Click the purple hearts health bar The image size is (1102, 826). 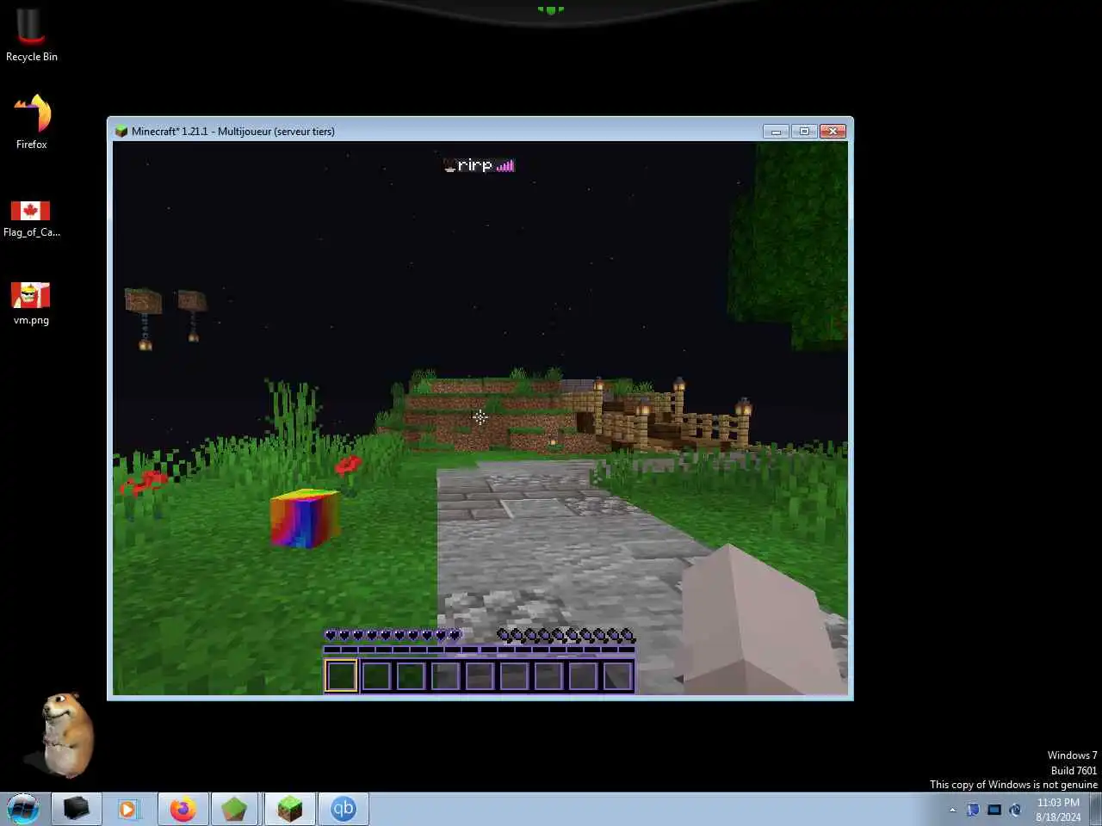pos(393,635)
